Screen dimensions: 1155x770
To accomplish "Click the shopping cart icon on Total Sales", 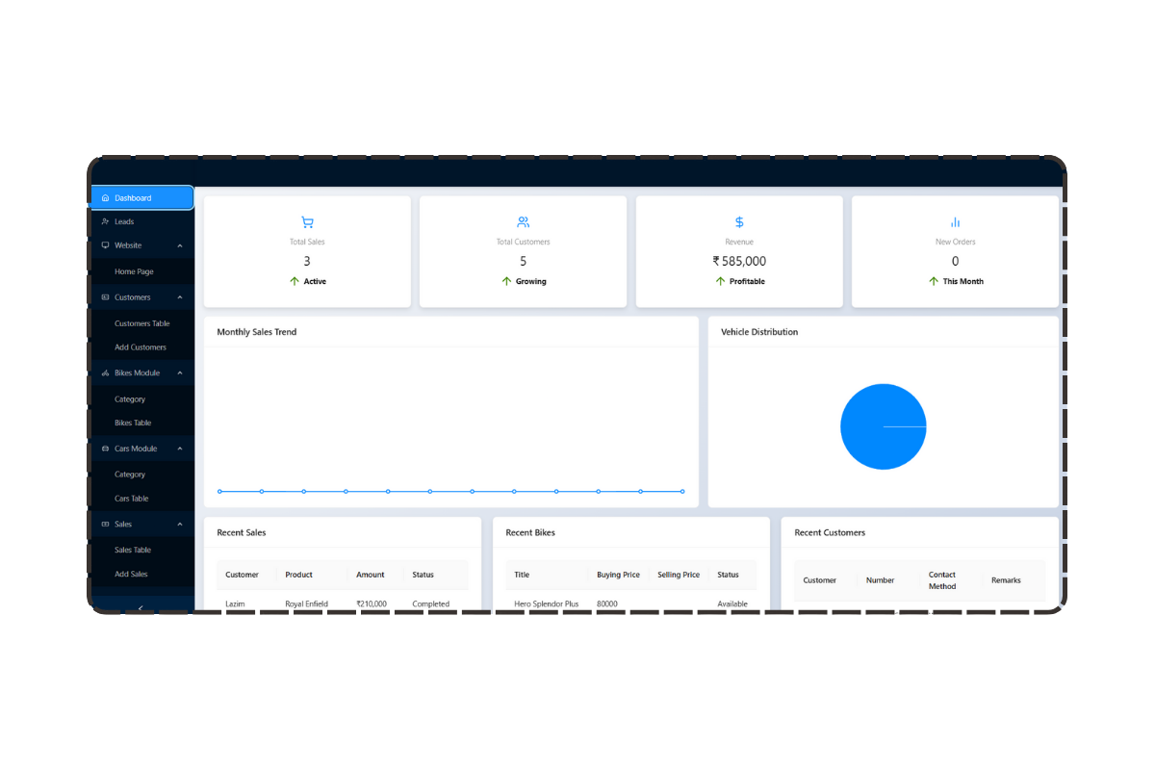I will pyautogui.click(x=307, y=222).
